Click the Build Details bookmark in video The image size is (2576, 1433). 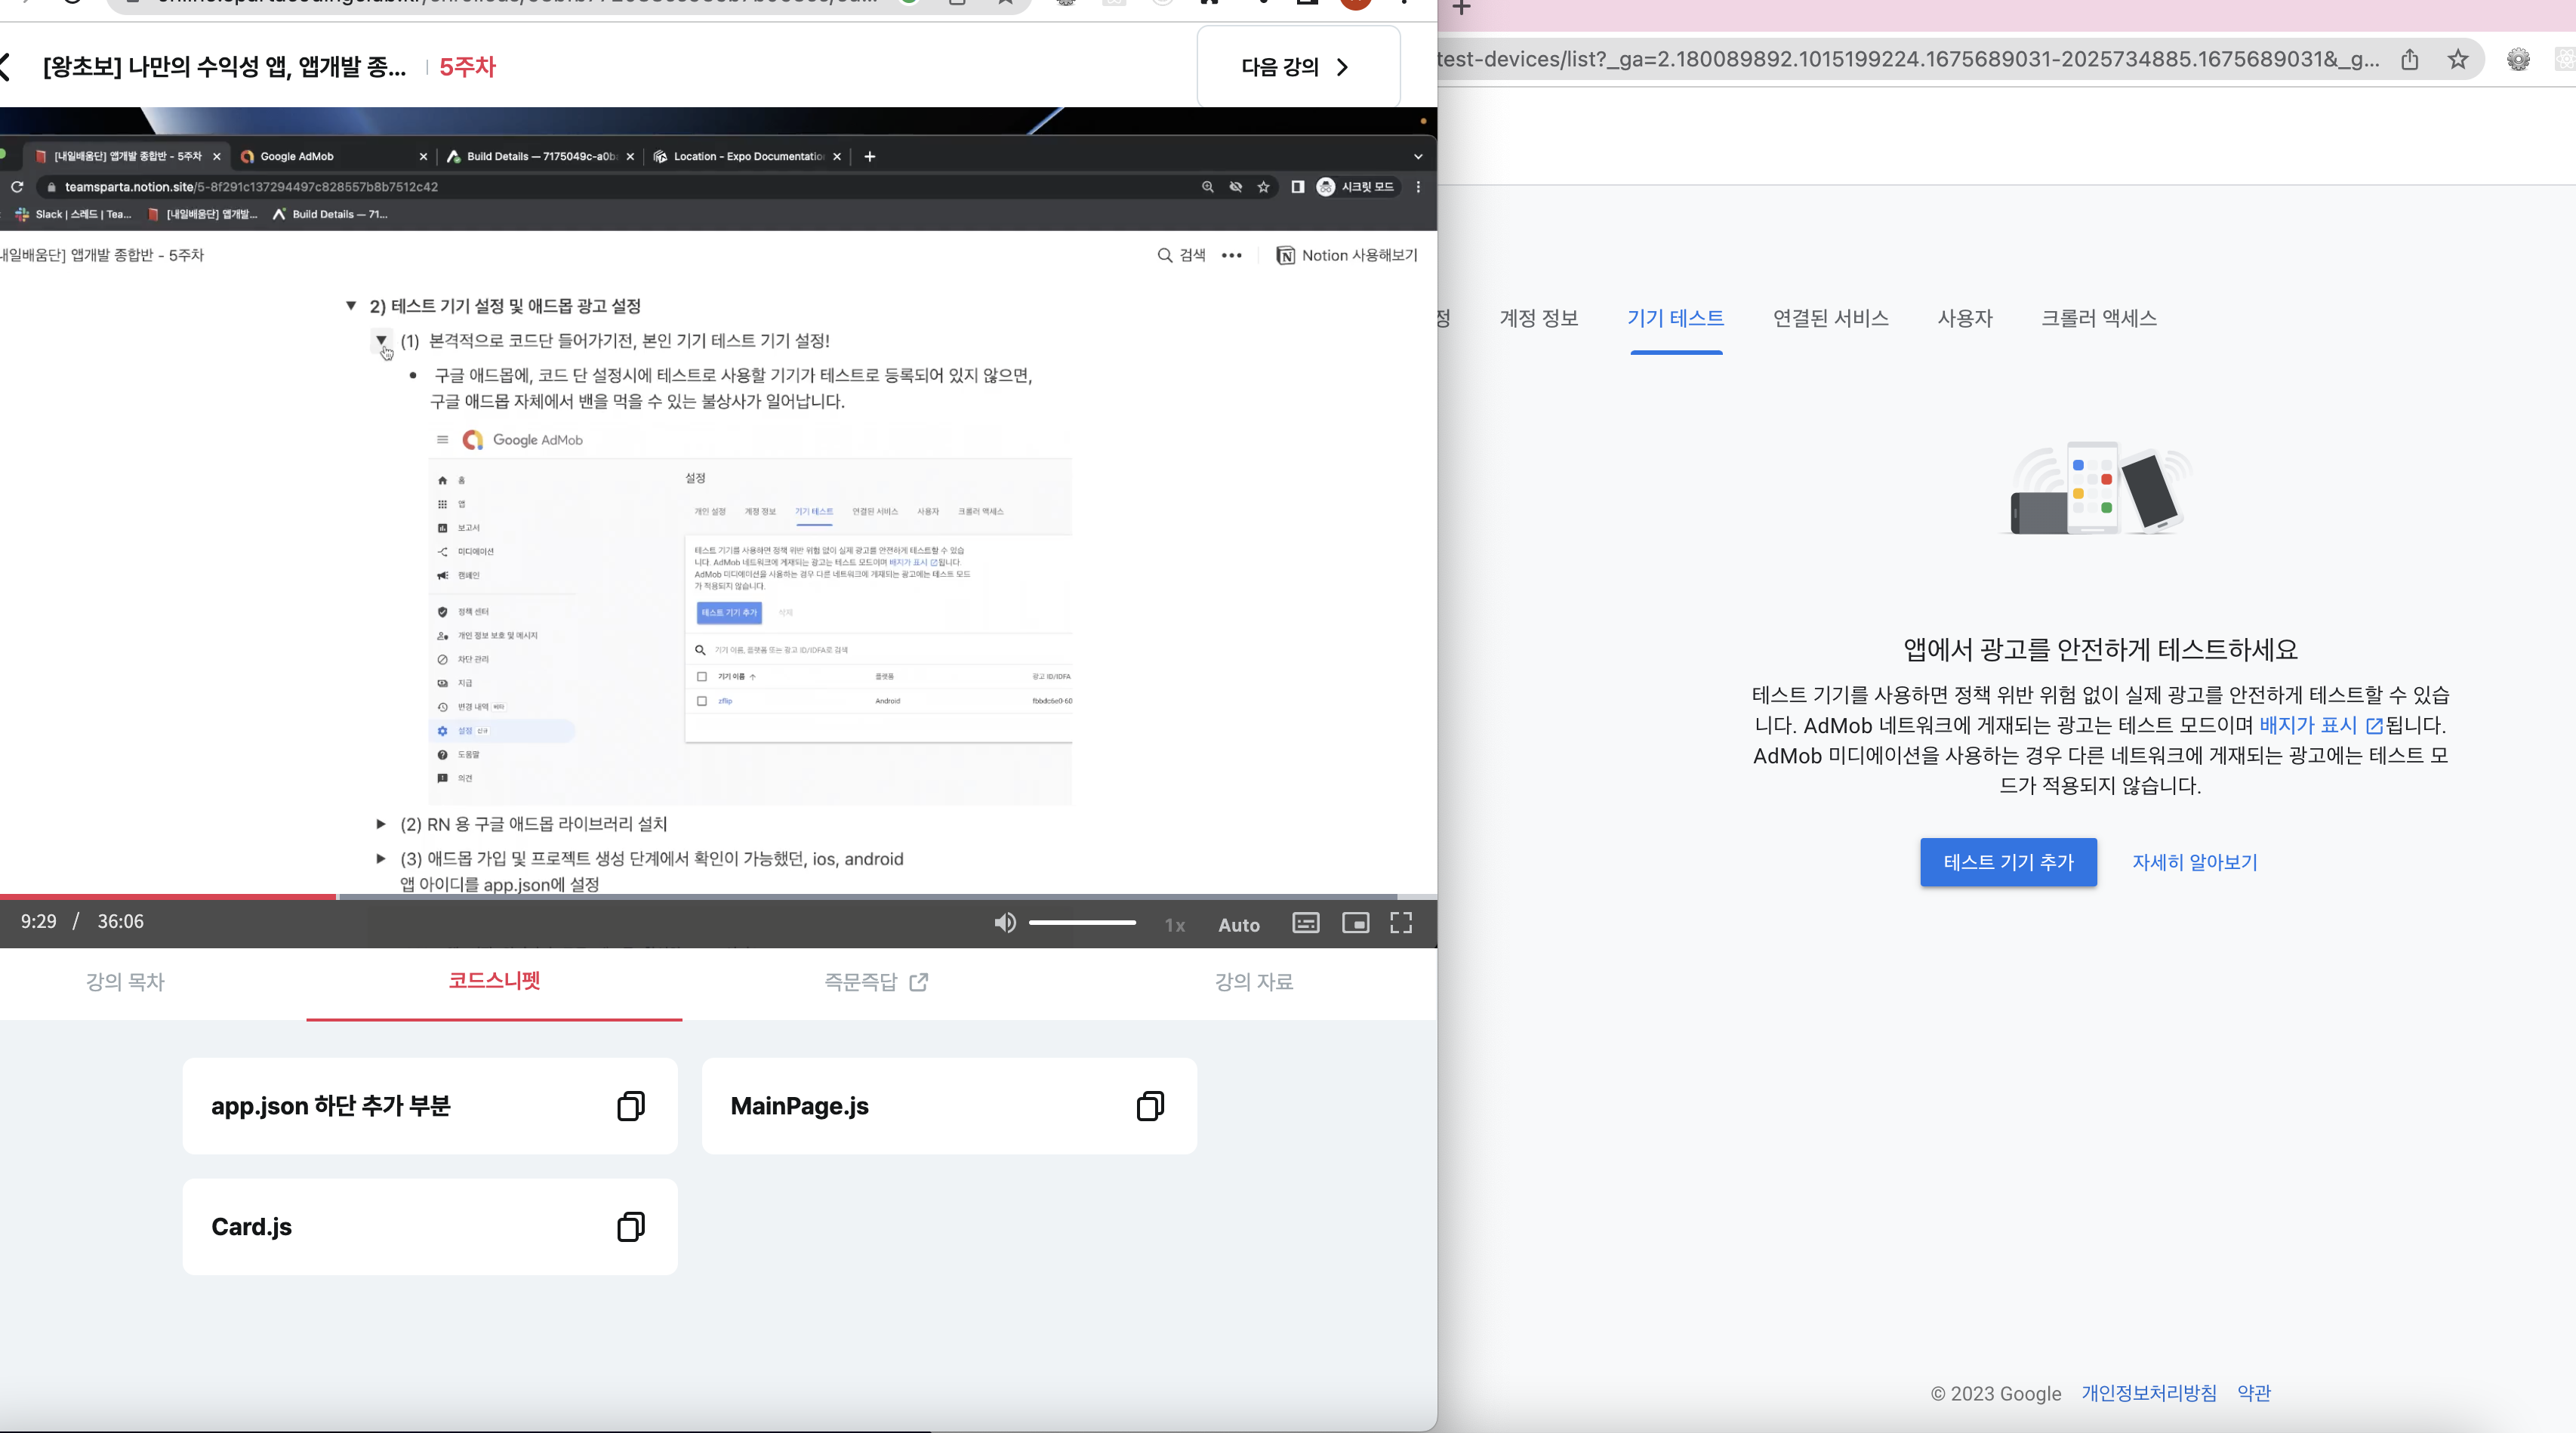pos(330,214)
